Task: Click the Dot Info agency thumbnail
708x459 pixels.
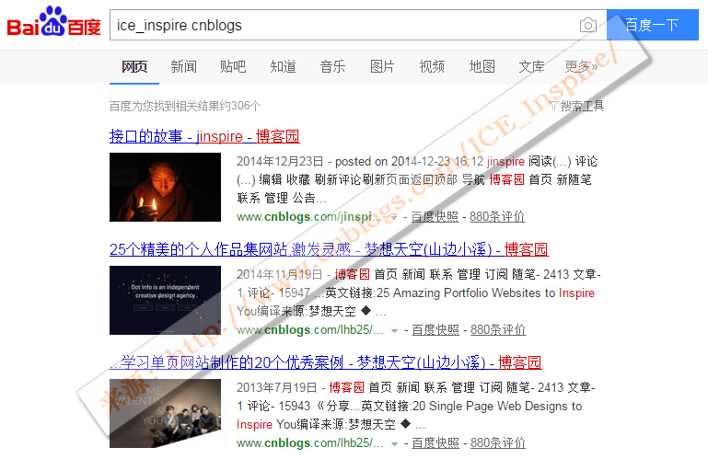Action: tap(165, 301)
